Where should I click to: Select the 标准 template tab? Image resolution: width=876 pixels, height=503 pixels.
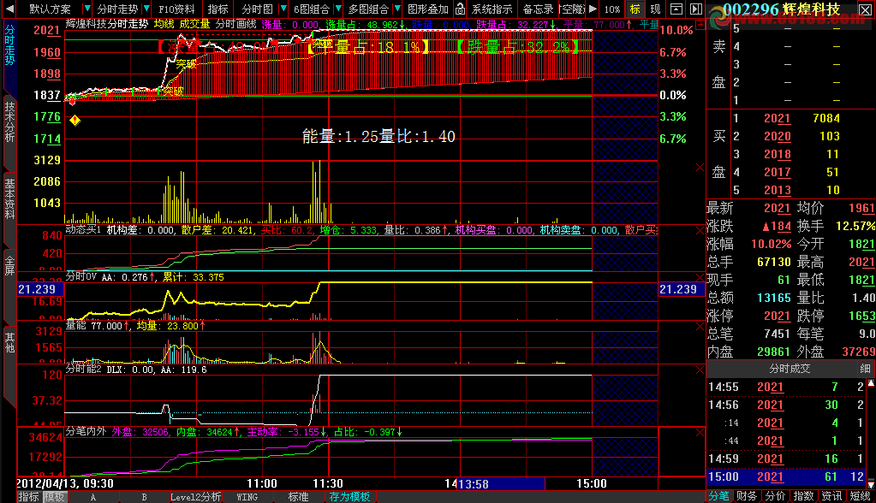point(298,497)
